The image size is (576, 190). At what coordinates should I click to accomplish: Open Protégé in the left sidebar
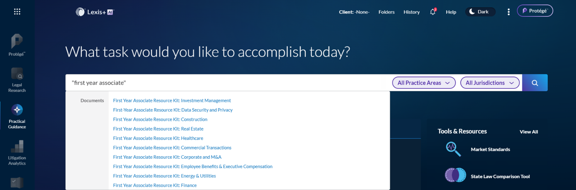coord(17,45)
